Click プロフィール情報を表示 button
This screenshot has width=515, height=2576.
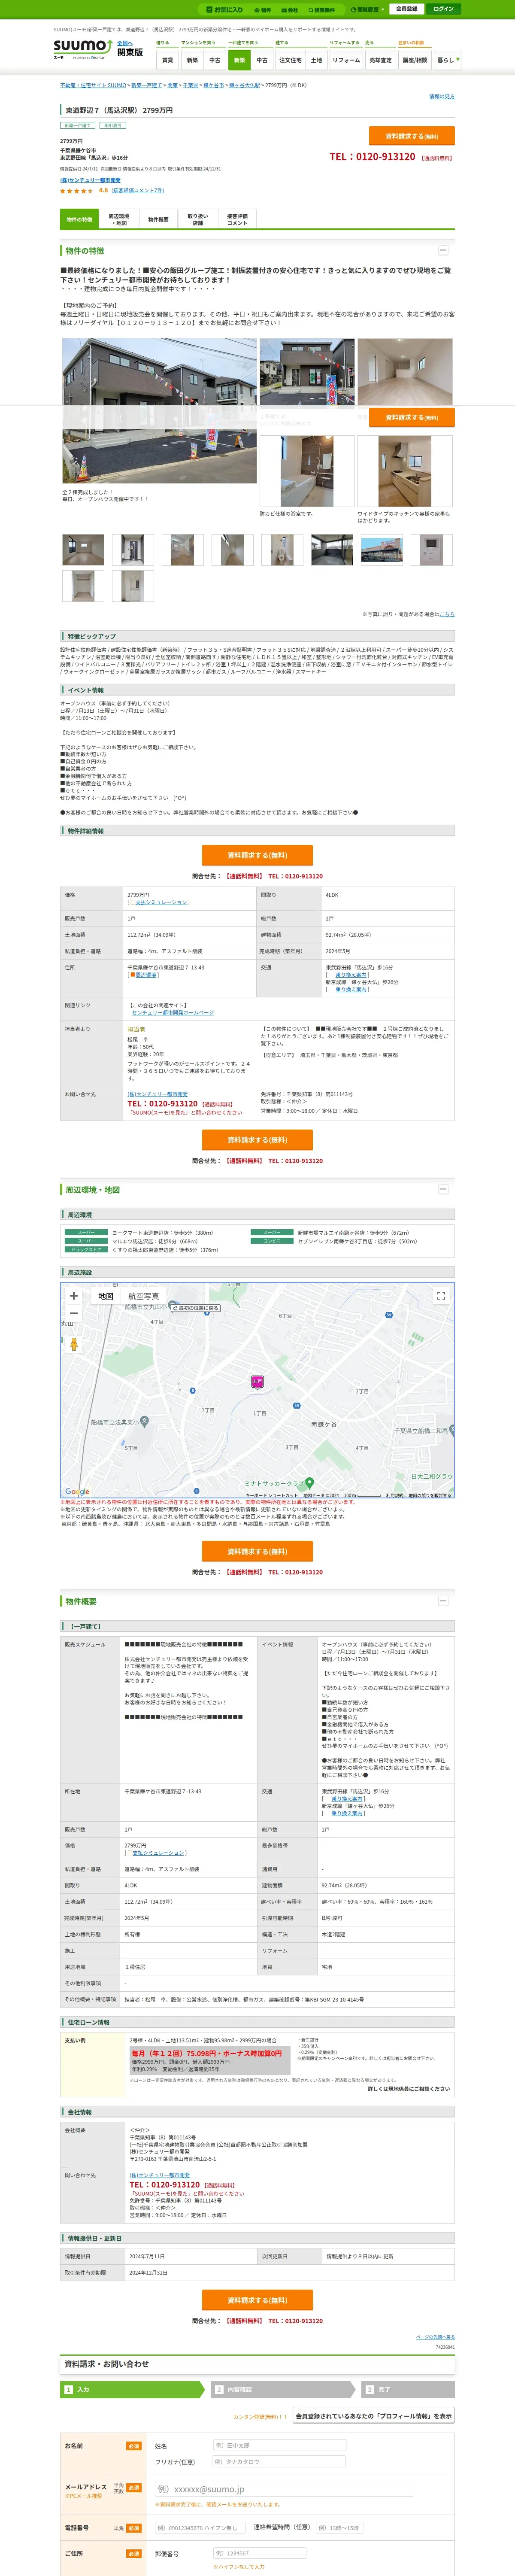coord(373,2415)
